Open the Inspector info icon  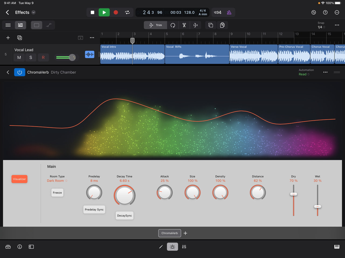click(19, 247)
